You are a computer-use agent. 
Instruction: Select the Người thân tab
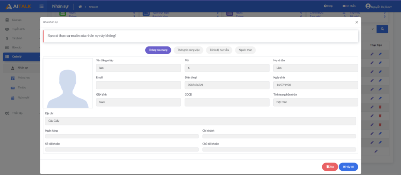(x=246, y=50)
